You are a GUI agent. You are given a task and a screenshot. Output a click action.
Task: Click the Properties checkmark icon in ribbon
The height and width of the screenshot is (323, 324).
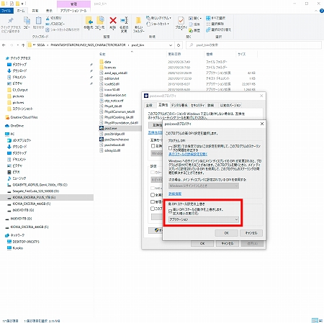(x=181, y=21)
